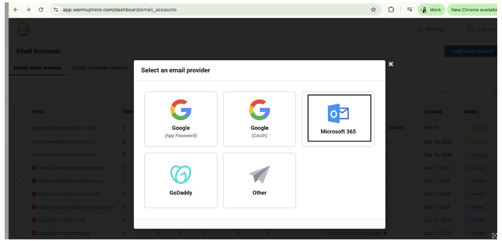Choose the Google OAuth provider card
502x241 pixels.
point(259,119)
